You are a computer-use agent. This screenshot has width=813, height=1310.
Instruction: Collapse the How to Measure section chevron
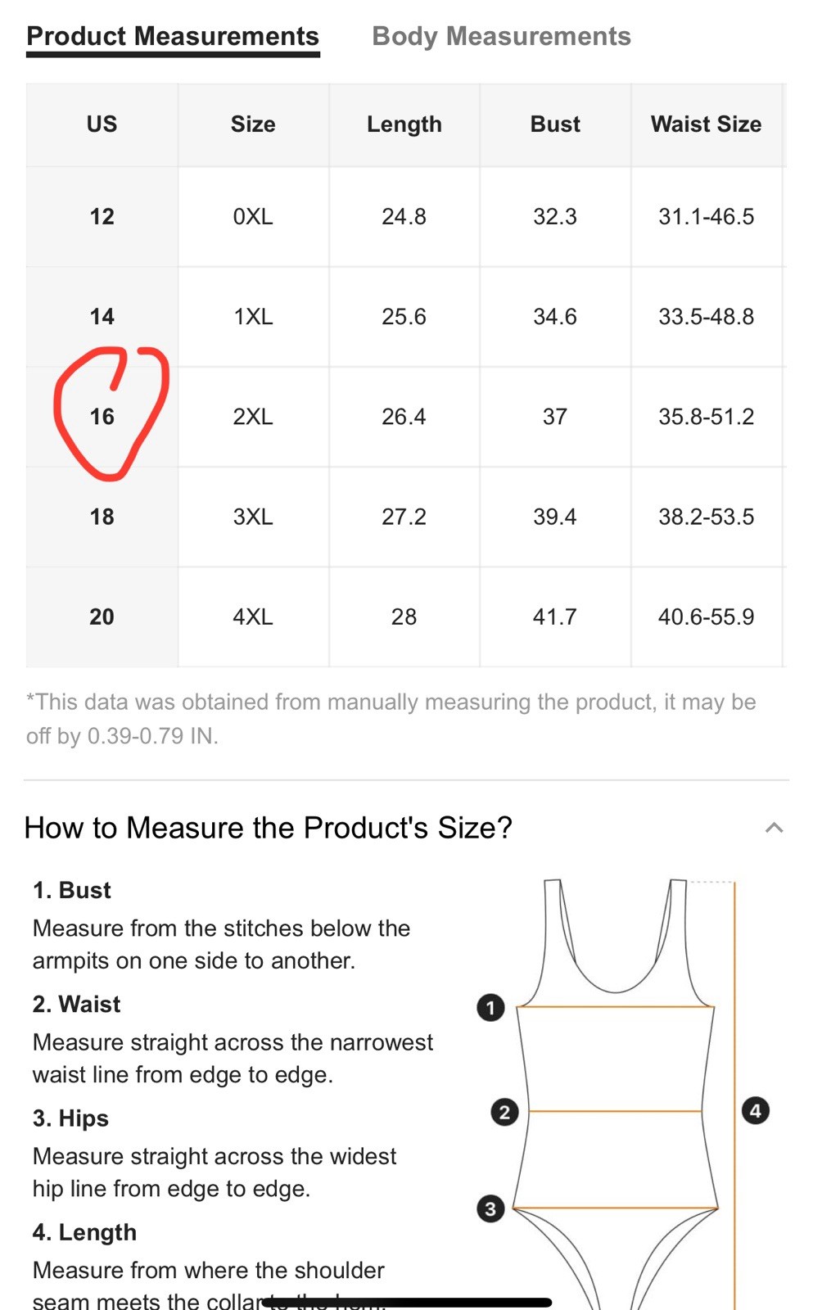tap(774, 828)
